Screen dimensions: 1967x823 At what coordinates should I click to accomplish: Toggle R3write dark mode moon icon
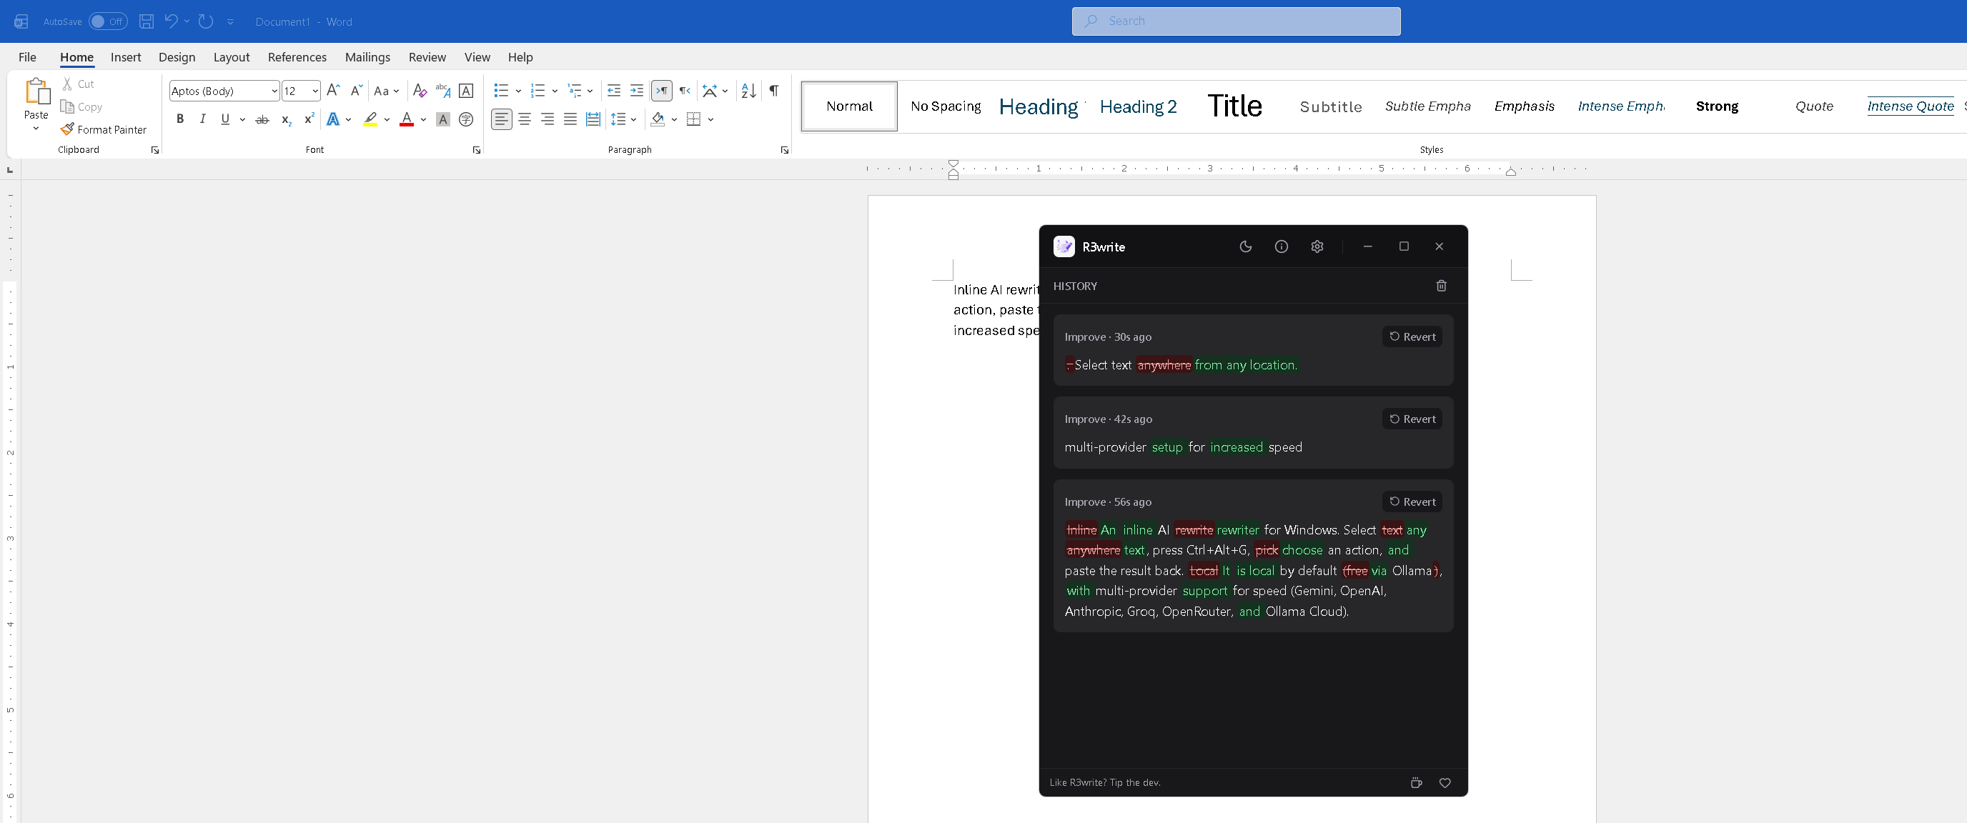(x=1245, y=246)
